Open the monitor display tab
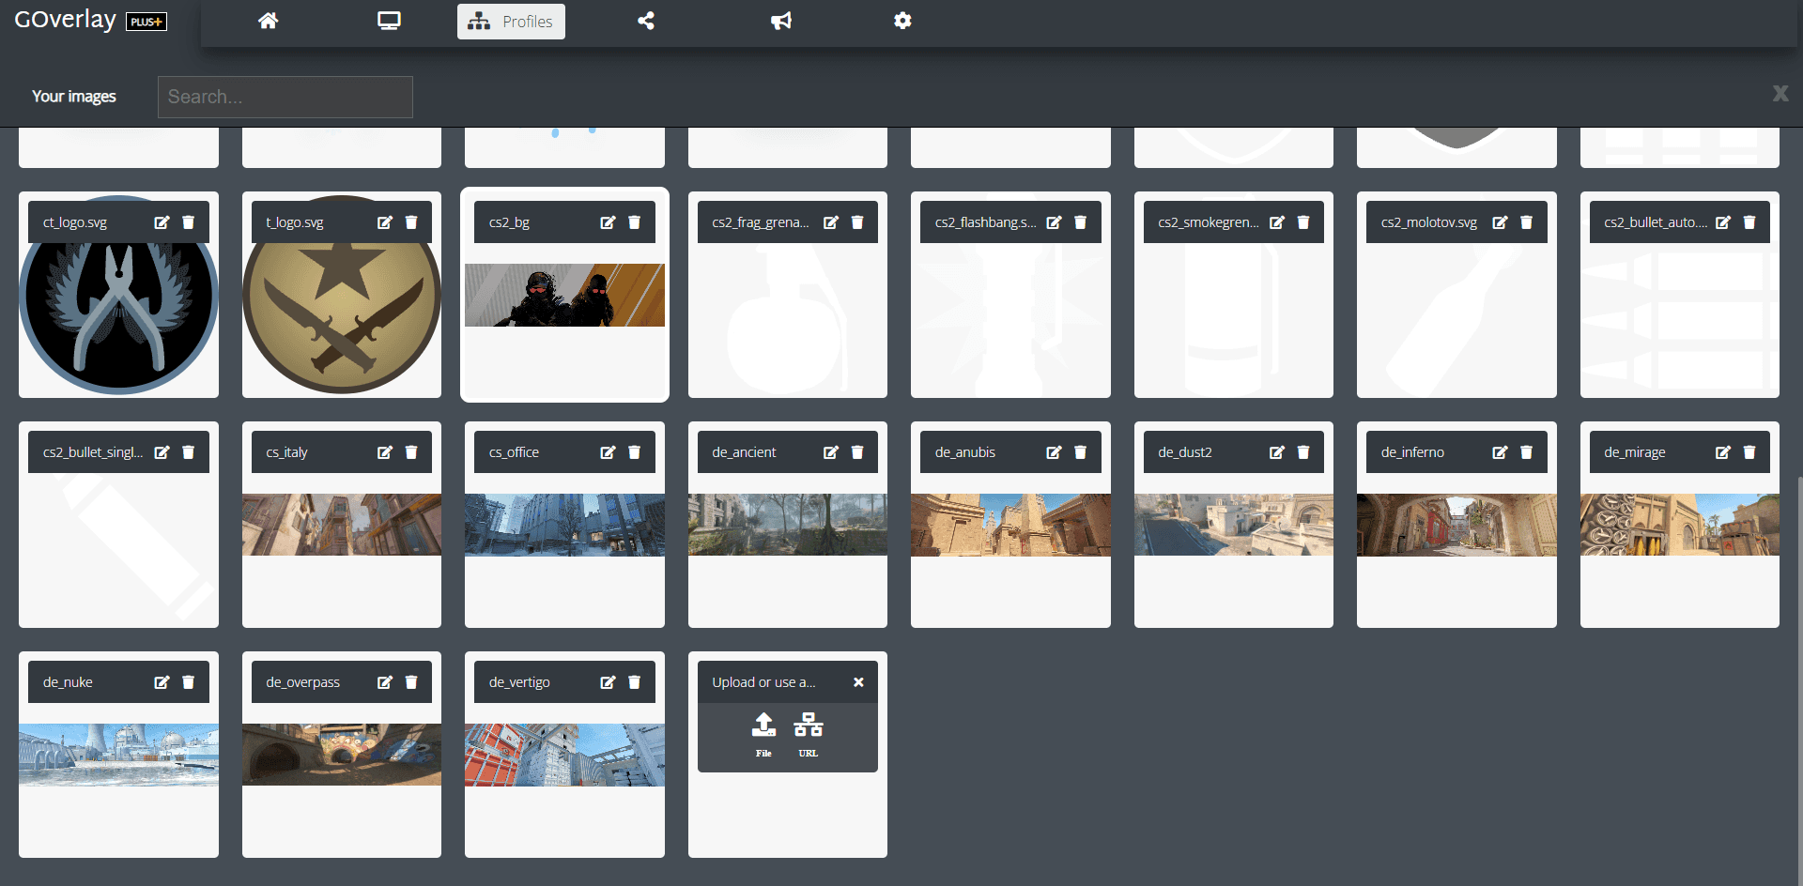This screenshot has width=1803, height=886. 389,21
